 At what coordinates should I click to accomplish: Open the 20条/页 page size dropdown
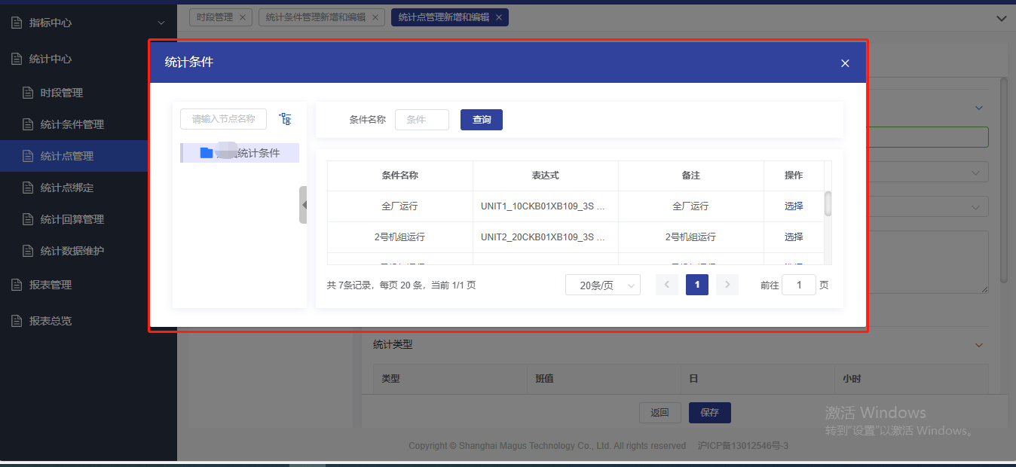pos(603,285)
